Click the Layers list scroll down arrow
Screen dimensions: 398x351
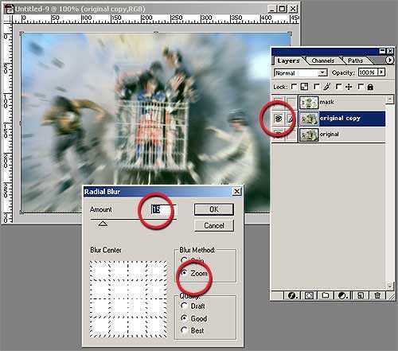click(x=389, y=286)
